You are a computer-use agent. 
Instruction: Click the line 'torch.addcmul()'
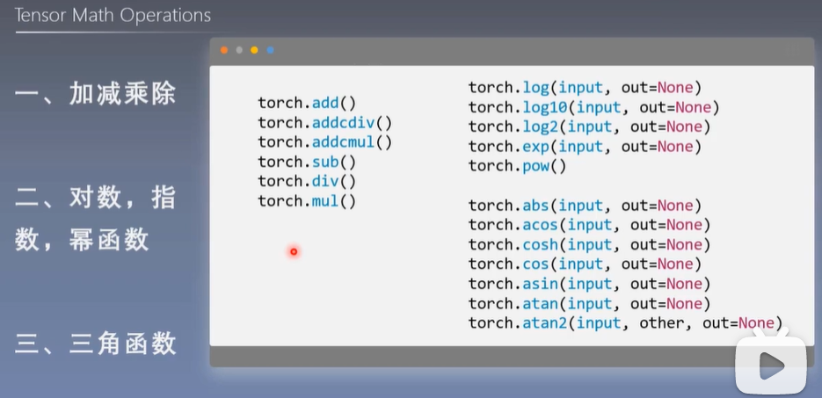tap(324, 142)
